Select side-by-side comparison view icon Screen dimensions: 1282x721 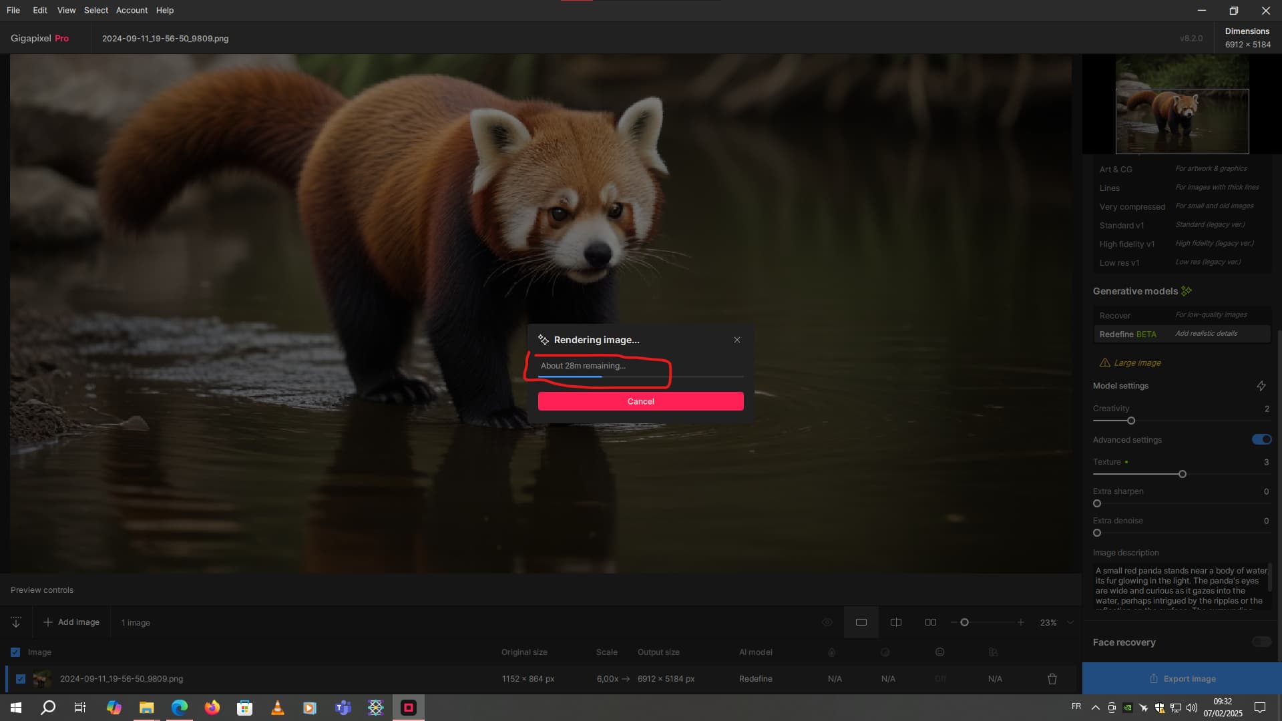930,622
